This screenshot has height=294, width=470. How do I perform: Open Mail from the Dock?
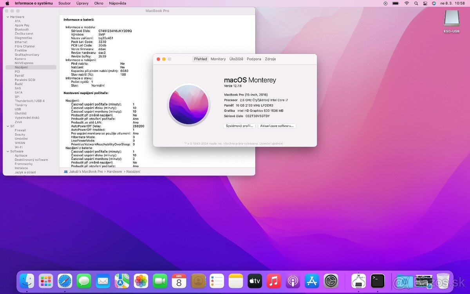[103, 281]
